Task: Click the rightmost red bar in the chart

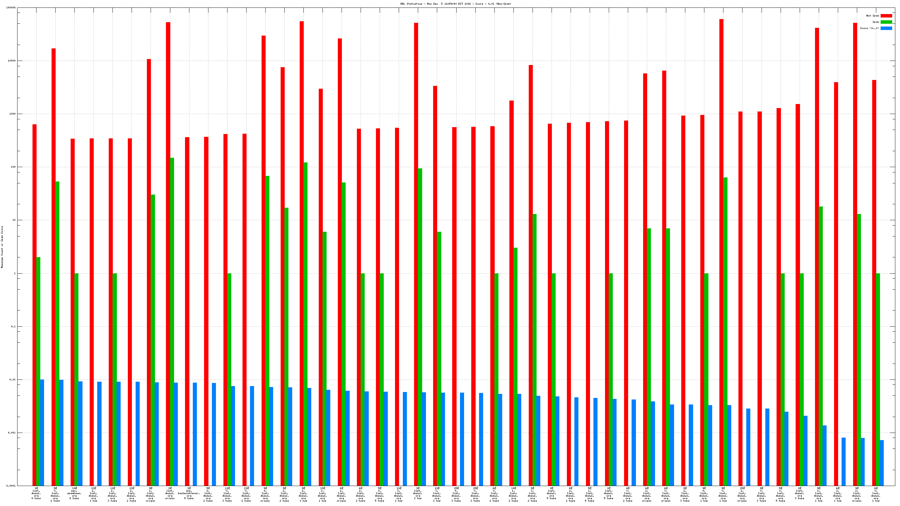Action: 874,282
